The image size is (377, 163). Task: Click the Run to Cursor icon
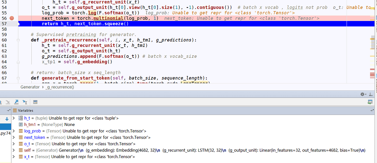click(25, 102)
